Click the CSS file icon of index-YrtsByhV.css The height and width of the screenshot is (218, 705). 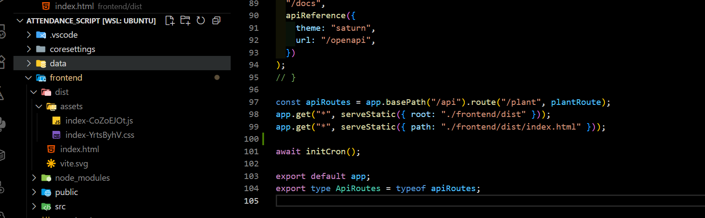pos(56,135)
